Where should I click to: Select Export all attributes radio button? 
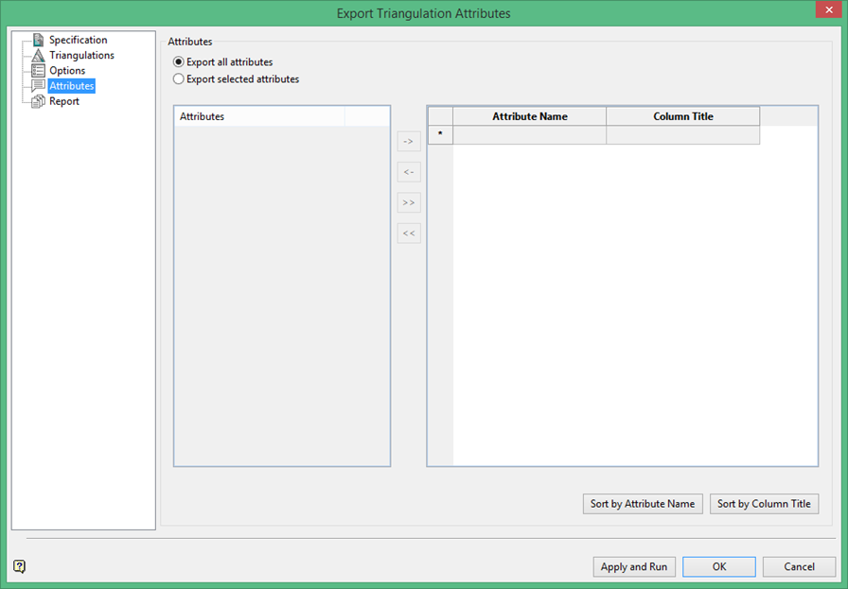click(179, 62)
